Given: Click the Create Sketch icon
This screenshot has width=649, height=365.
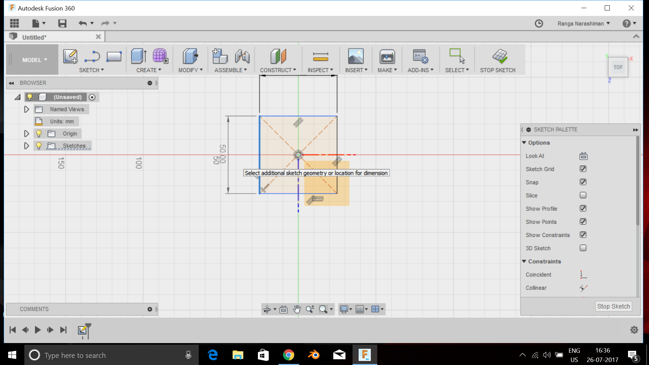Looking at the screenshot, I should [x=70, y=56].
